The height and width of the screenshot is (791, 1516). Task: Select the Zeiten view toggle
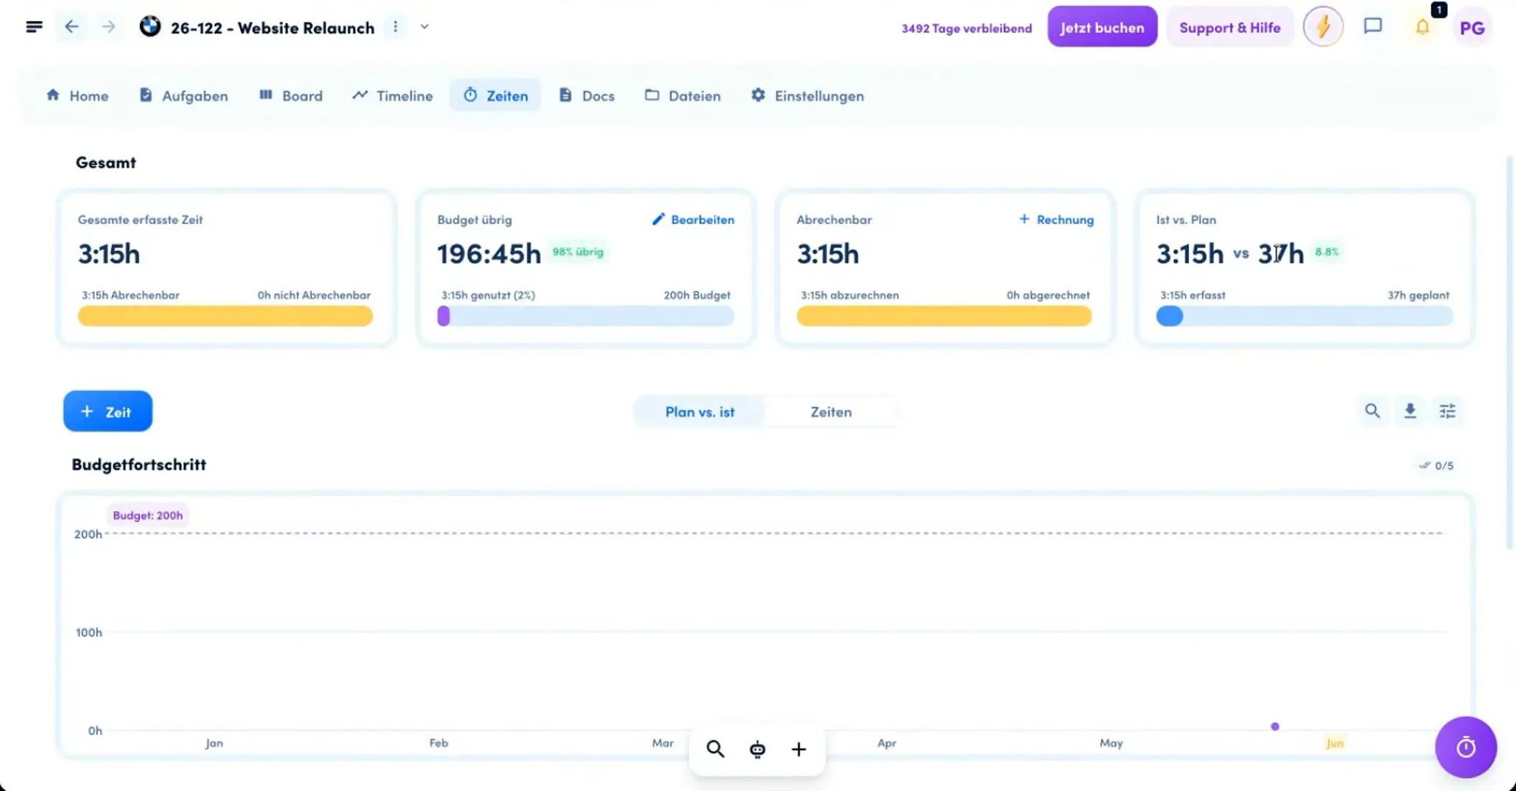click(831, 412)
